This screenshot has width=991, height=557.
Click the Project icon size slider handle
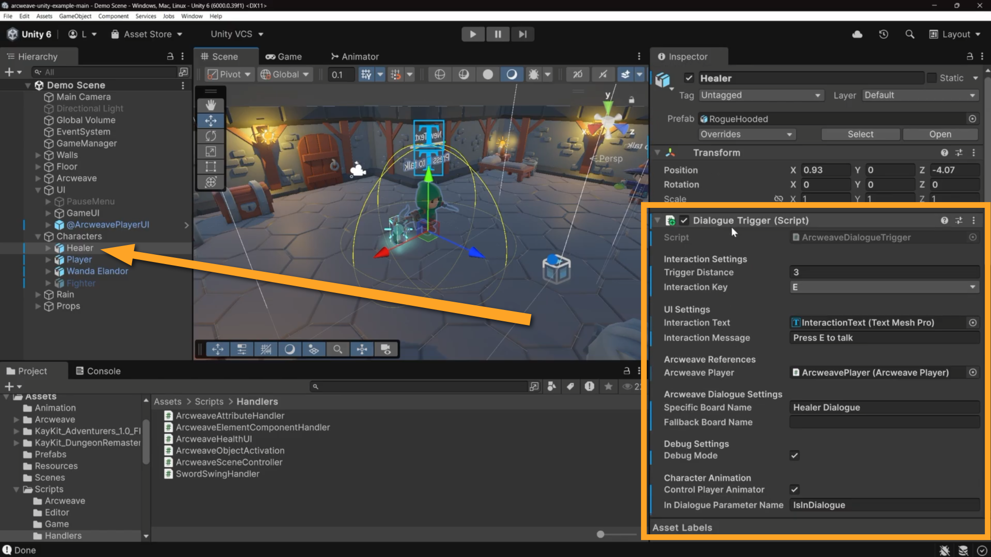pyautogui.click(x=600, y=534)
